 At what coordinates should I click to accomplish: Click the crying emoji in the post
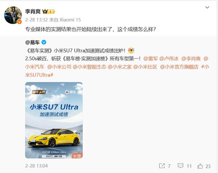click(x=131, y=51)
